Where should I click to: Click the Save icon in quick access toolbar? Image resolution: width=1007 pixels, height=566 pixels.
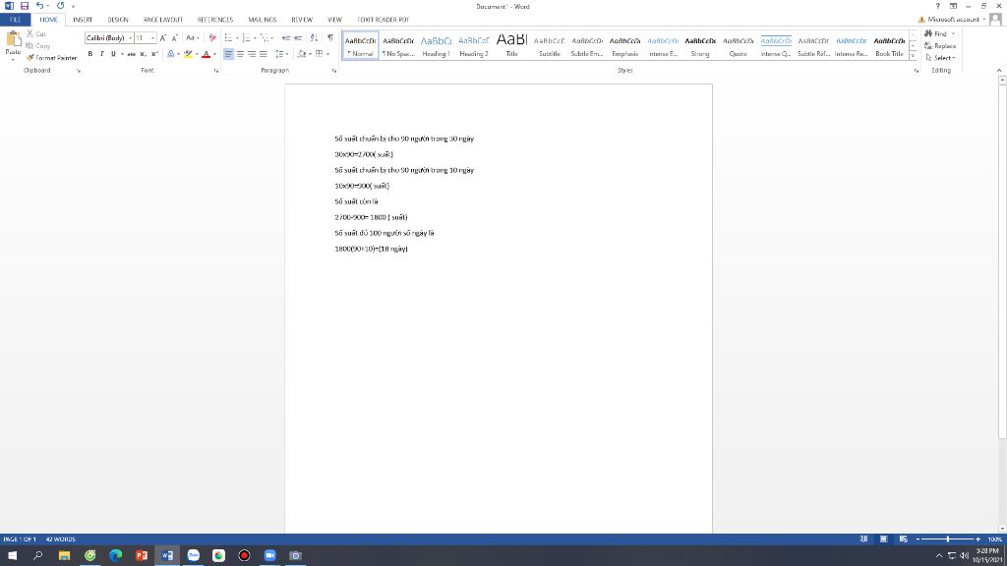(x=23, y=6)
